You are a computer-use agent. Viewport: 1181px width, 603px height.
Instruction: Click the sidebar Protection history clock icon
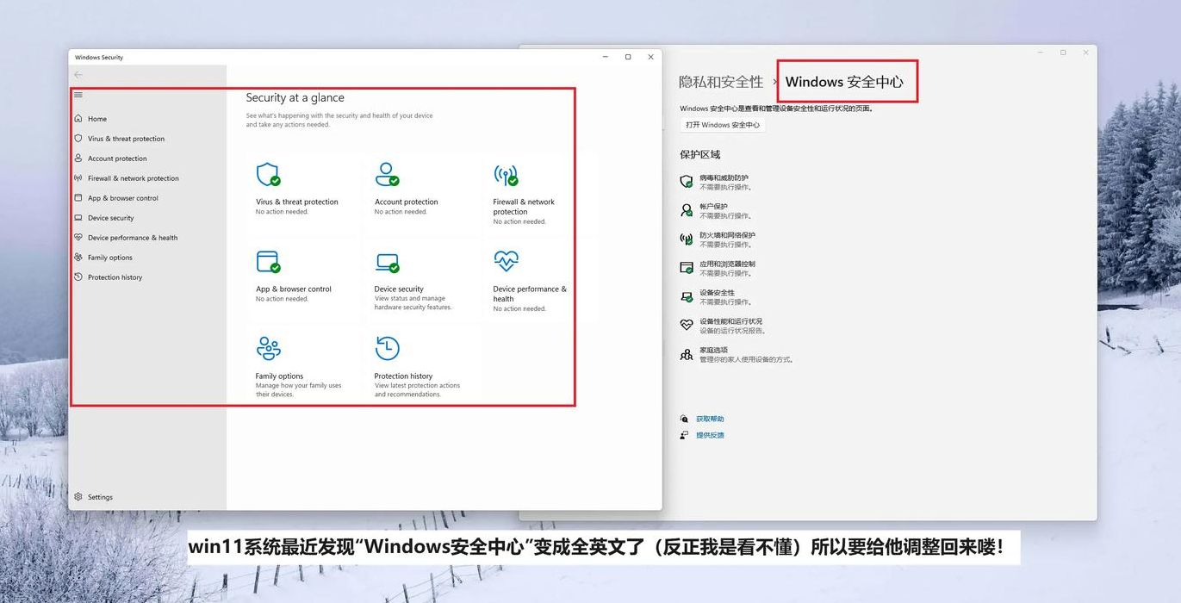point(78,277)
